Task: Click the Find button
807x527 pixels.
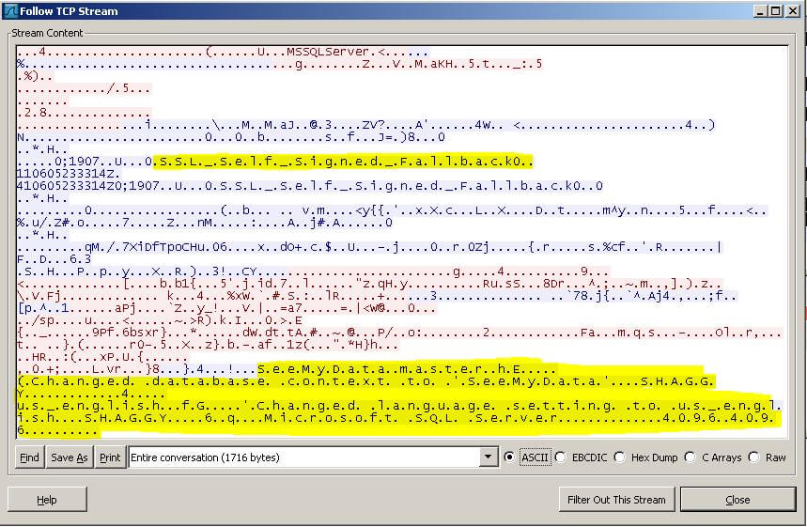Action: point(29,457)
